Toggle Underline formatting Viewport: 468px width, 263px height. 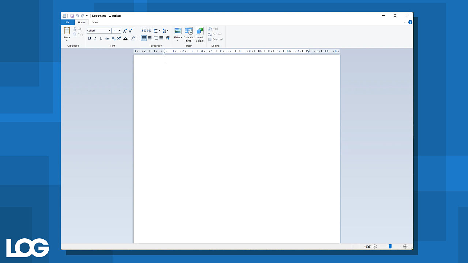pyautogui.click(x=101, y=38)
